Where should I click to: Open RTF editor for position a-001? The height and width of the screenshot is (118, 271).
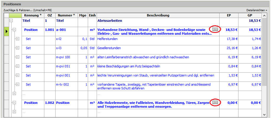[215, 30]
